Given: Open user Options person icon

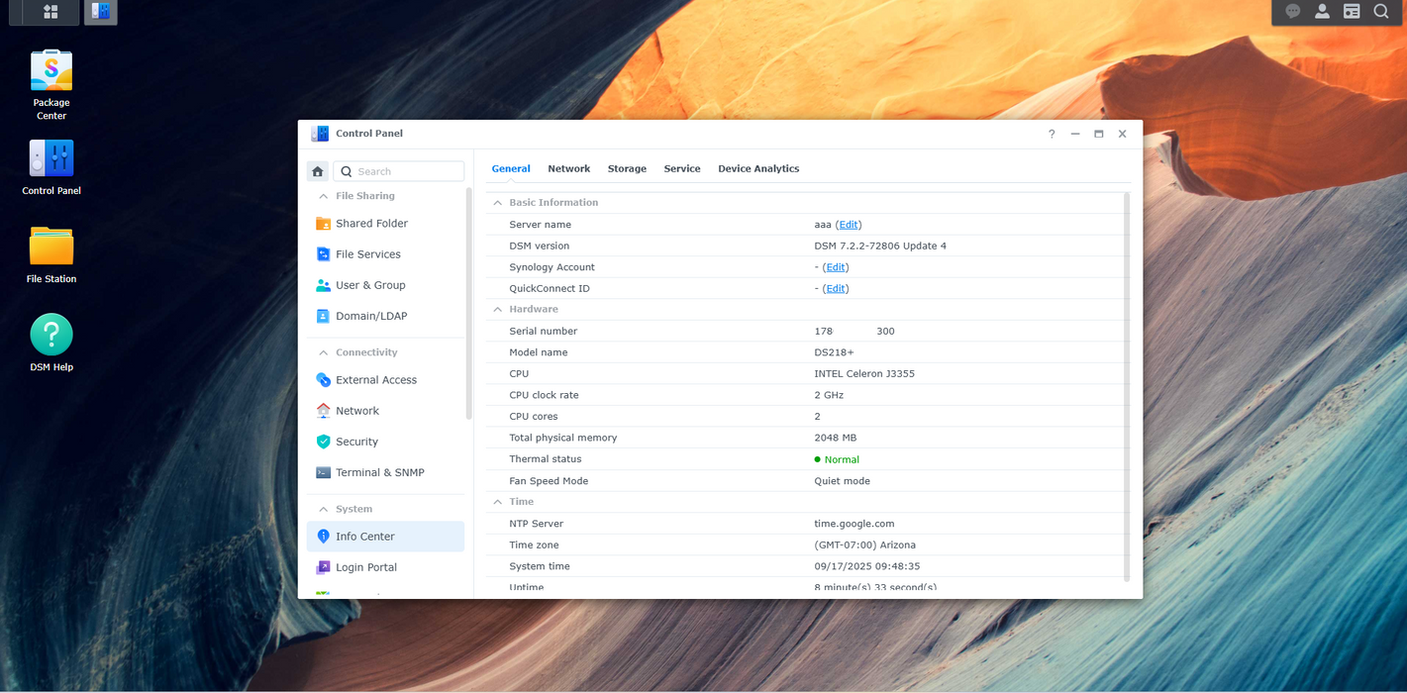Looking at the screenshot, I should point(1322,12).
